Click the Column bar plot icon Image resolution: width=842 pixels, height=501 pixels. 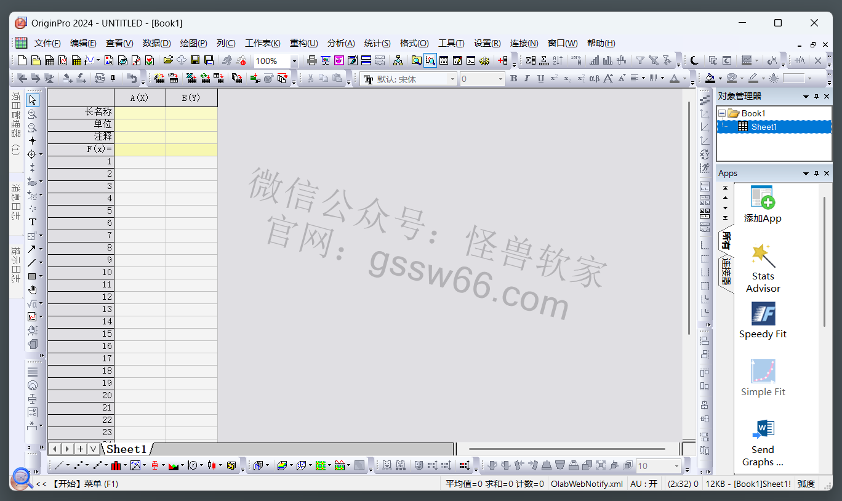pos(116,465)
